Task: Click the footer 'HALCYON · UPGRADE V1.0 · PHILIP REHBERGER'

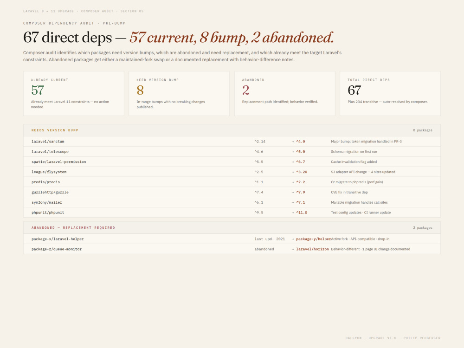Action: tap(393, 338)
